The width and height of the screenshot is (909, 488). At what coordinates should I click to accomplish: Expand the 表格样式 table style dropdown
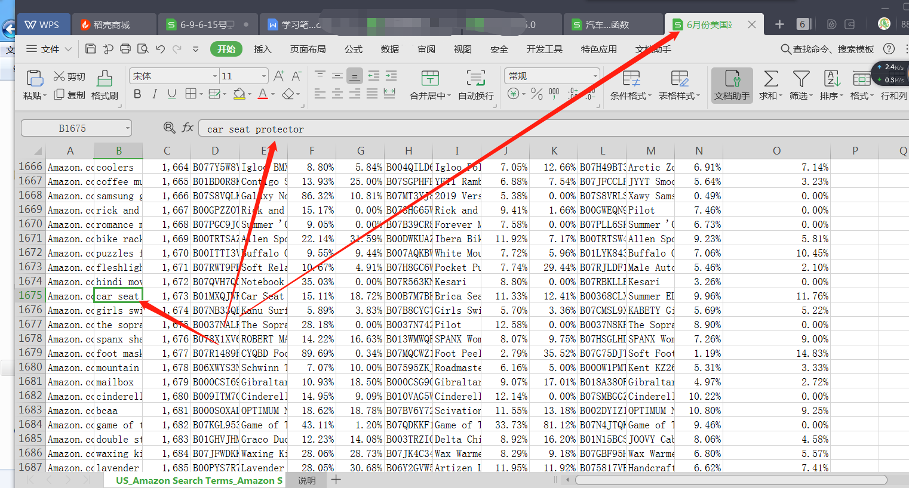tap(698, 95)
